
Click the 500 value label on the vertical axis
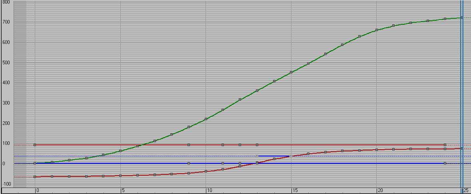click(x=6, y=63)
